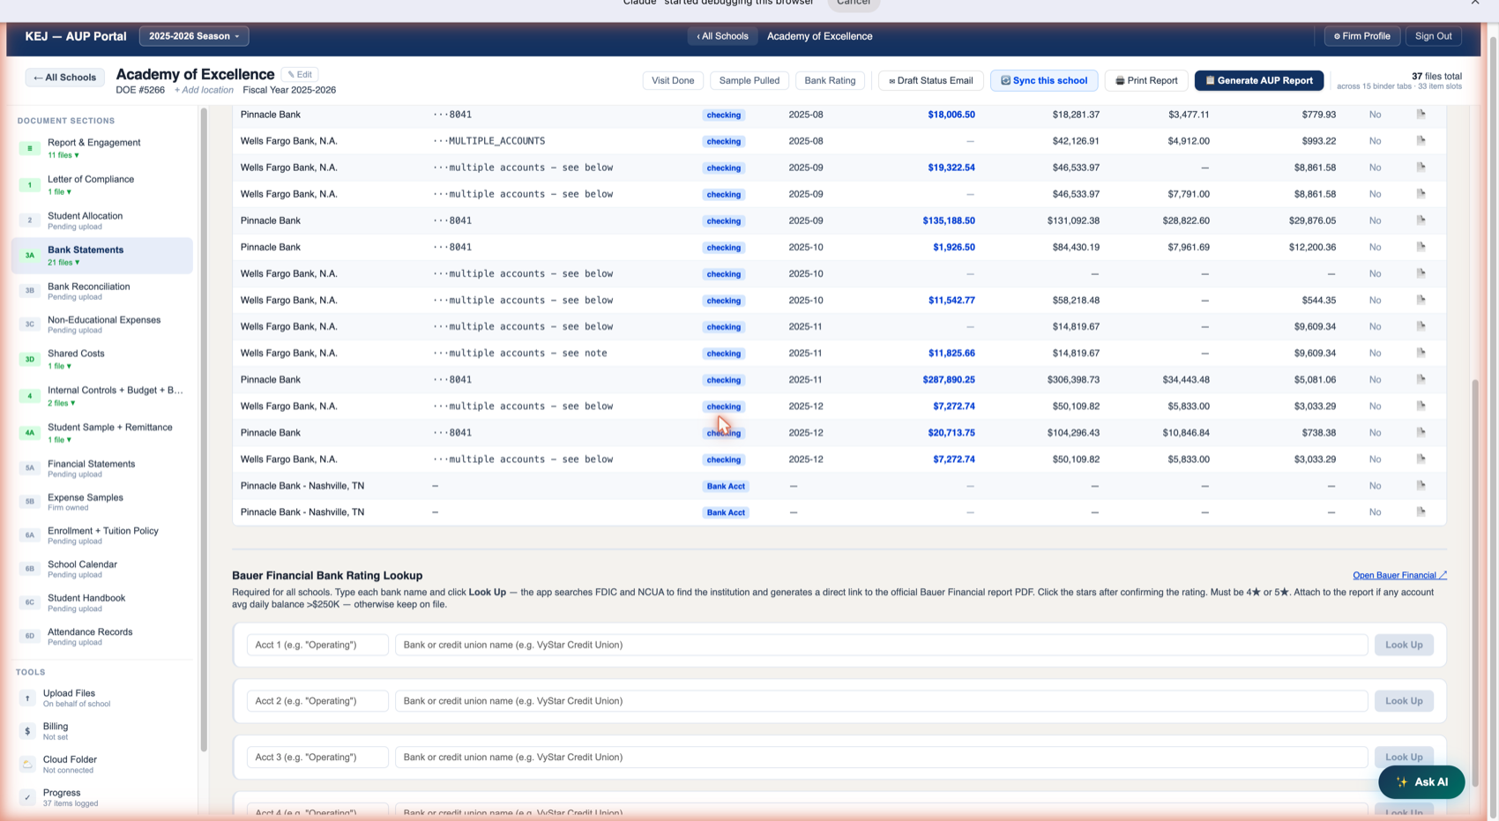Click the sidebar vertical scrollbar
Image resolution: width=1499 pixels, height=821 pixels.
pyautogui.click(x=204, y=429)
